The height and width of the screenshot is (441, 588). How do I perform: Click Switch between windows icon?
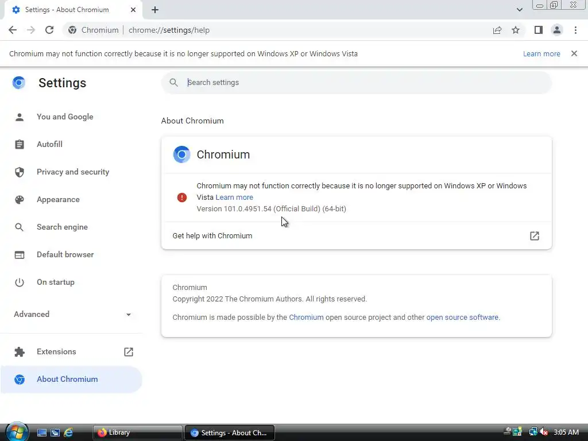[x=55, y=433]
